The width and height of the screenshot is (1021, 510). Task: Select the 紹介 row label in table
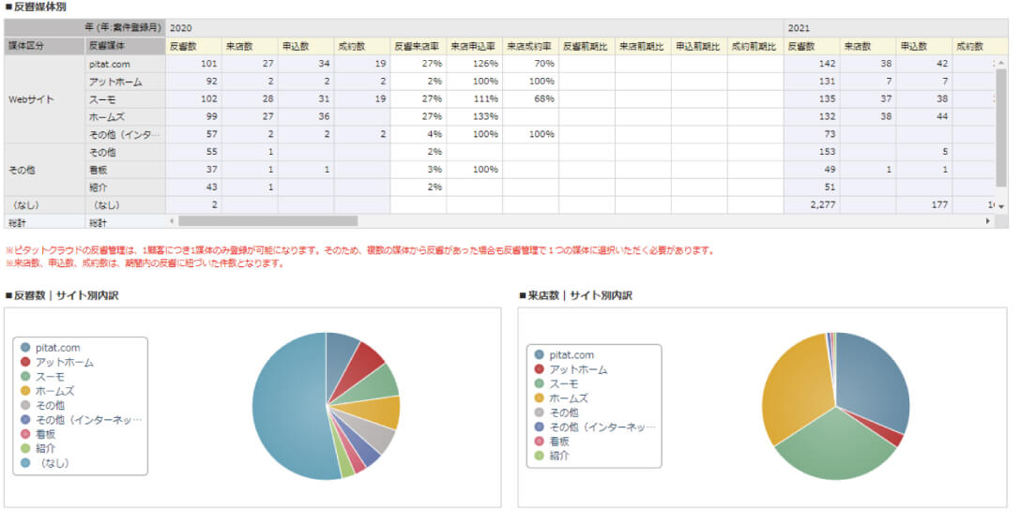coord(125,187)
